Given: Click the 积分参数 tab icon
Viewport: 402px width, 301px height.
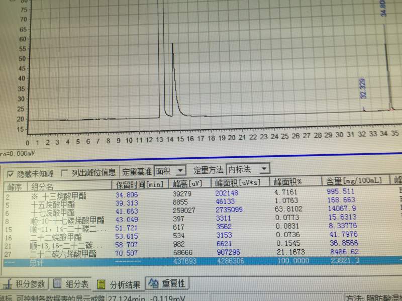Looking at the screenshot, I should (x=8, y=284).
